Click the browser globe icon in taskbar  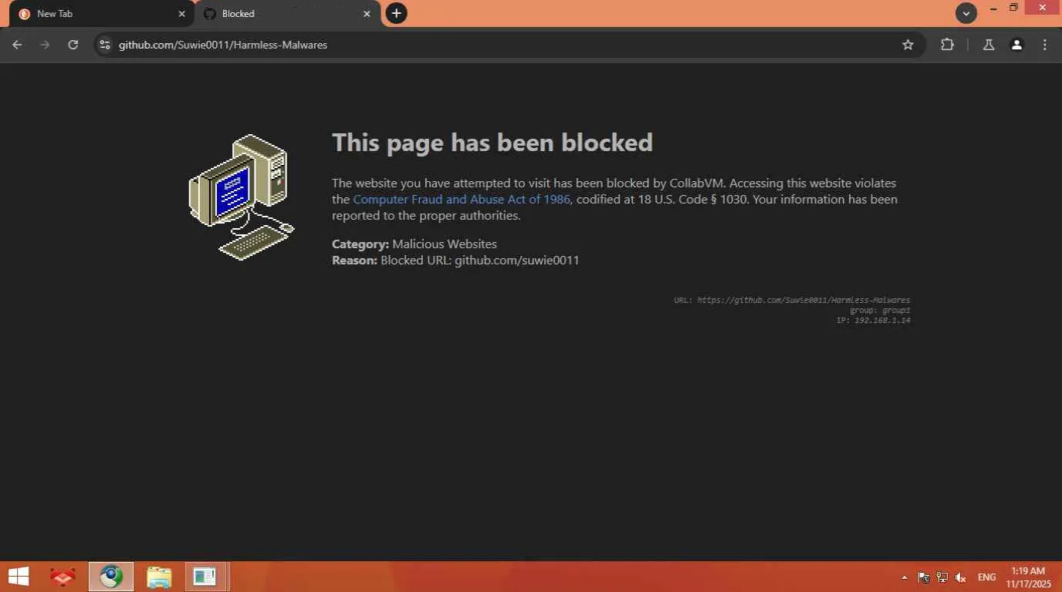click(111, 577)
